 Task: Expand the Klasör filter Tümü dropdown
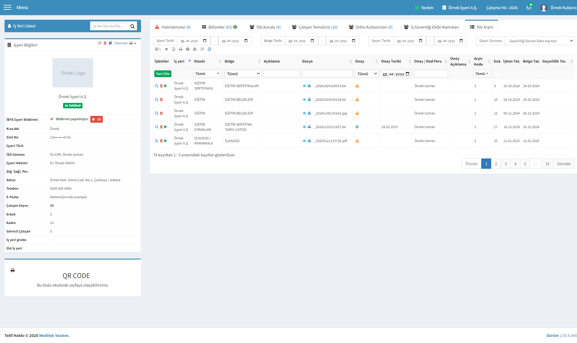tap(208, 74)
